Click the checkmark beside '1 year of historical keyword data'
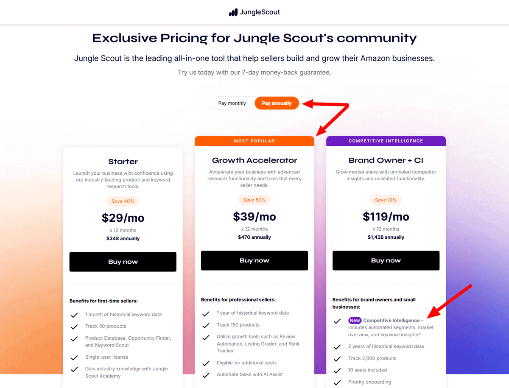This screenshot has height=388, width=509. [x=206, y=313]
